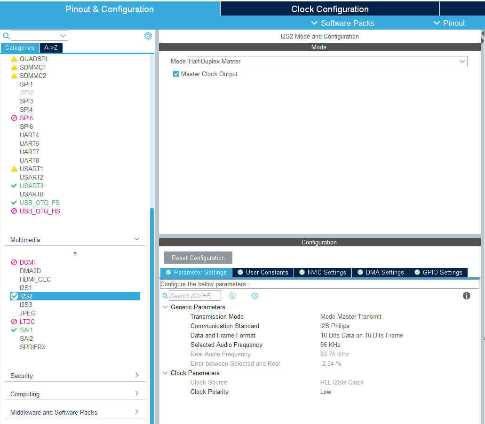Click the warning icon beside SDMMC2
Screen dimensions: 485x424
(x=14, y=76)
